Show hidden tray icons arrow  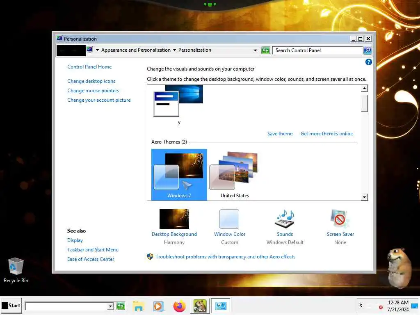point(361,305)
